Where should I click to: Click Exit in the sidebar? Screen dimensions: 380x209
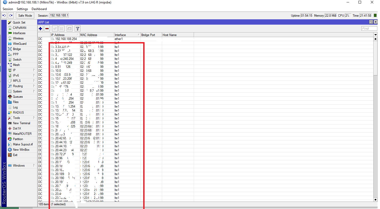click(x=15, y=155)
